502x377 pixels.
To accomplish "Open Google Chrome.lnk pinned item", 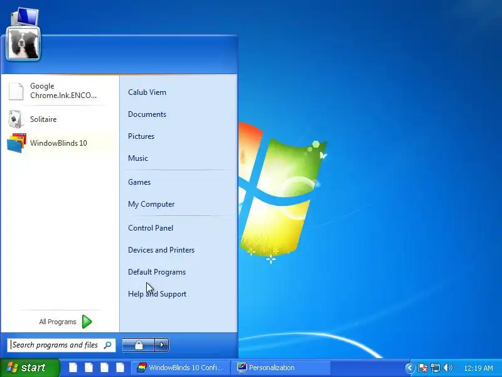I will pos(60,90).
